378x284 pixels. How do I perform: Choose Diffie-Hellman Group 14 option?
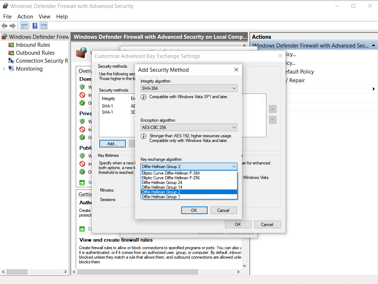pyautogui.click(x=189, y=187)
